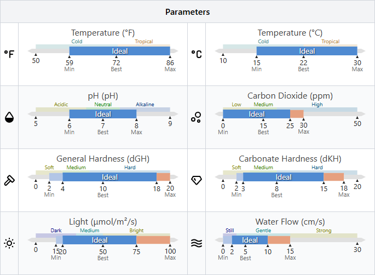Click the Ideal range bar for pH
Image resolution: width=375 pixels, height=275 pixels.
coord(103,114)
